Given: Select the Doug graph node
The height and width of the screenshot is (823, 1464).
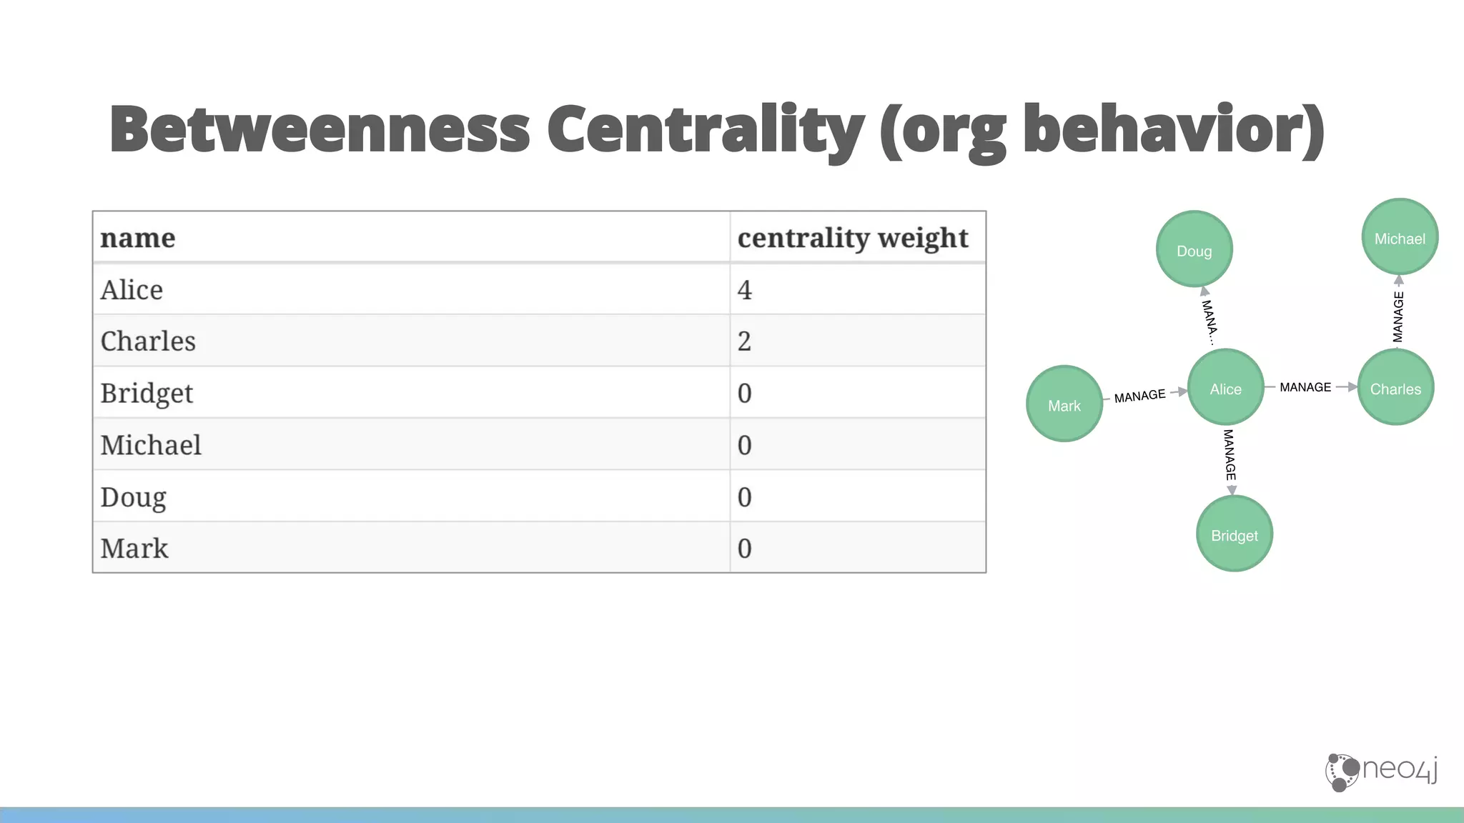Looking at the screenshot, I should click(x=1195, y=249).
